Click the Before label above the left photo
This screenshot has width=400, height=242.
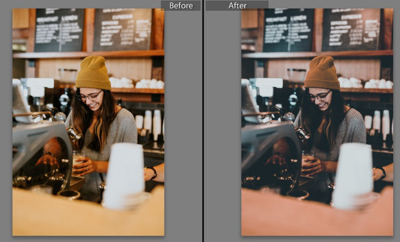181,6
